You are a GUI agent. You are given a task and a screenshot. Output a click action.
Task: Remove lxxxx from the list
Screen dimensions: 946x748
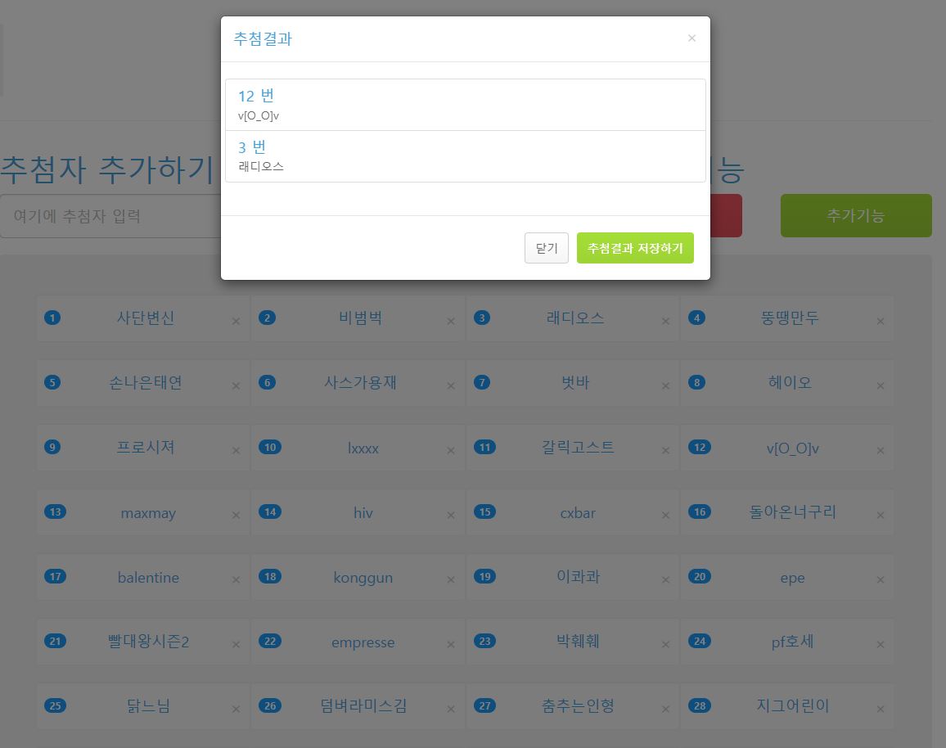coord(450,451)
